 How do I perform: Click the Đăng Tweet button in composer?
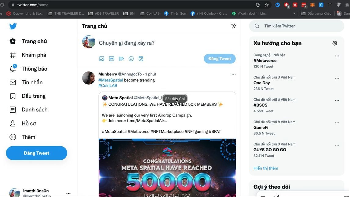[220, 59]
